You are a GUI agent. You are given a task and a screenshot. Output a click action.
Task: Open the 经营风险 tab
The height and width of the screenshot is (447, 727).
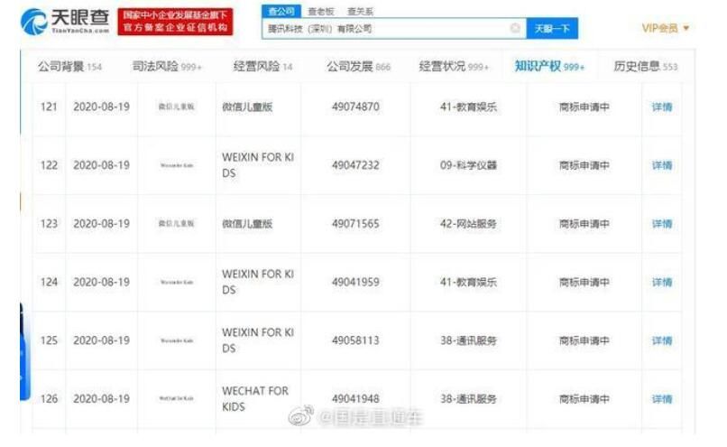coord(262,67)
